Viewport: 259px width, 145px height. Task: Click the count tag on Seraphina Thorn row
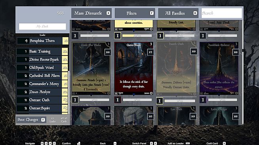(66, 41)
